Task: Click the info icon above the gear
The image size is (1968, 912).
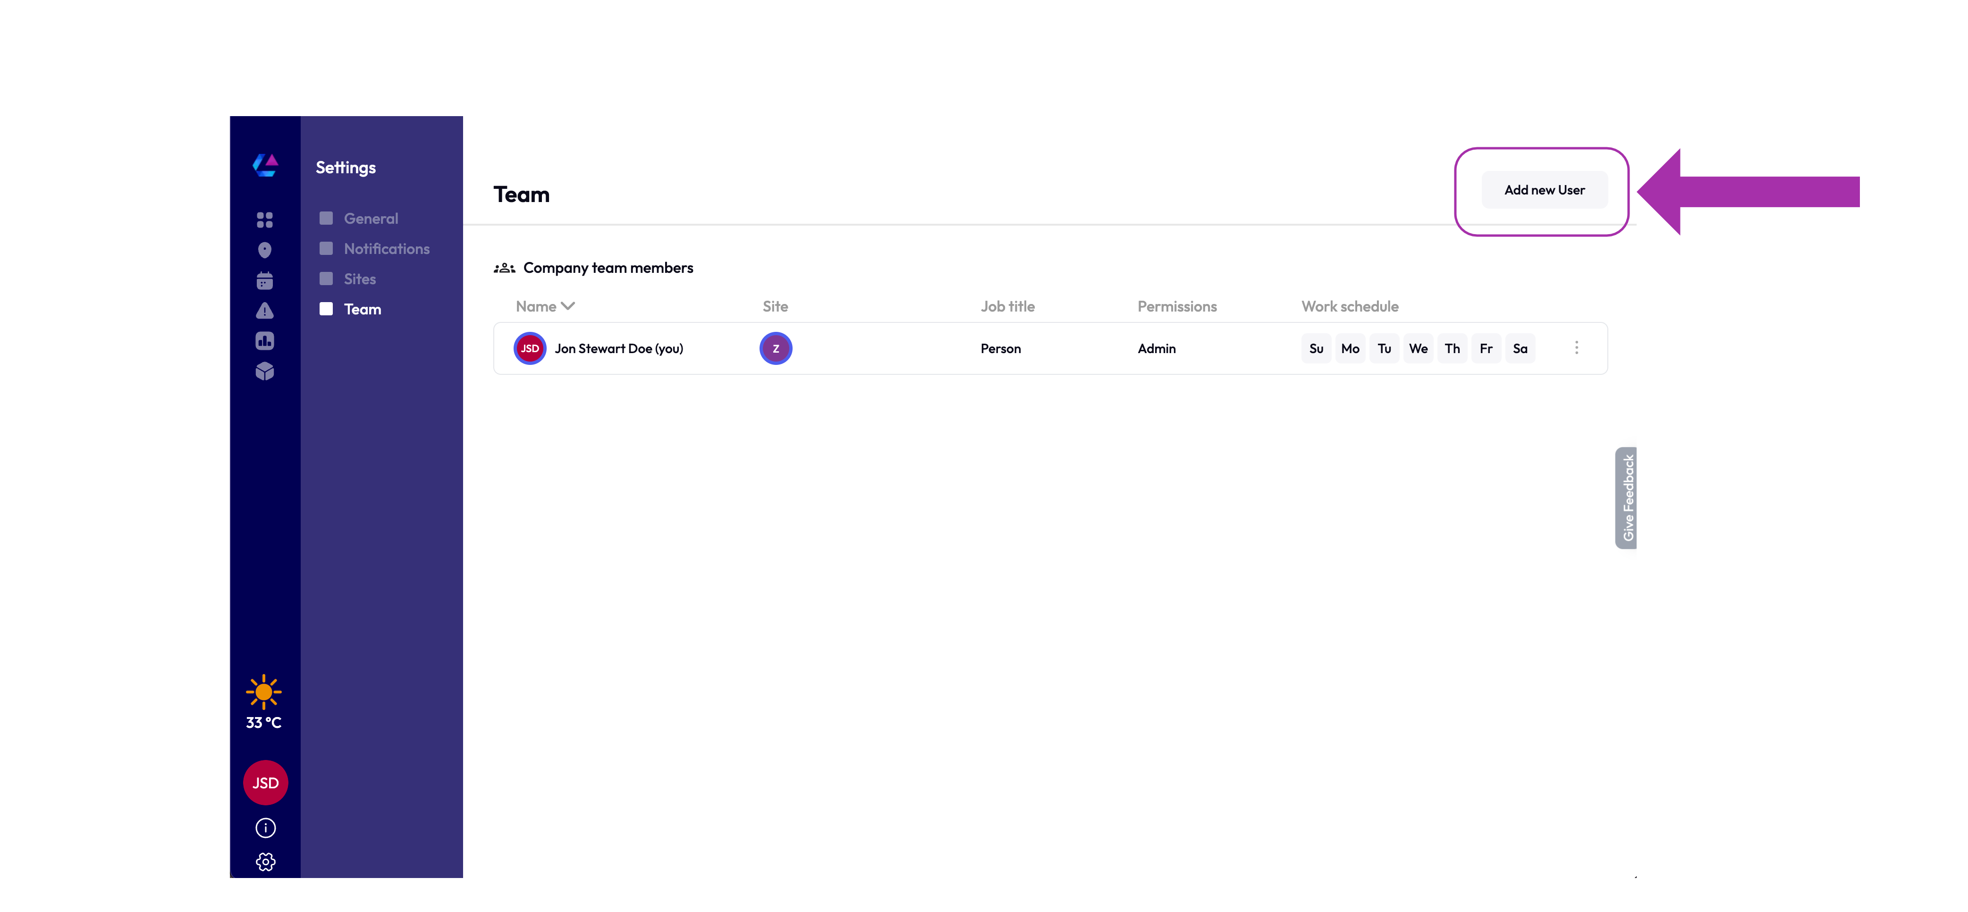Action: (x=265, y=827)
